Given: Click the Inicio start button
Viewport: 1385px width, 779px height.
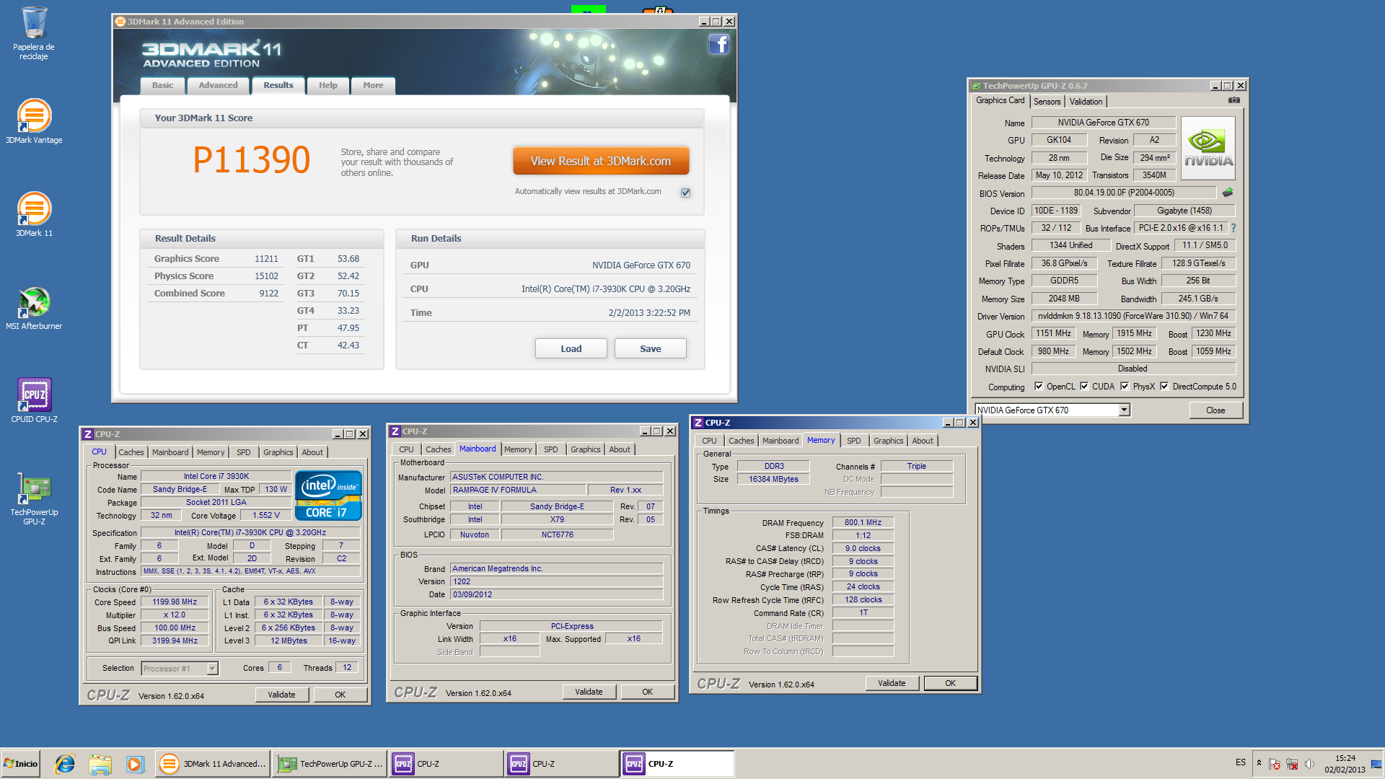Looking at the screenshot, I should pos(21,764).
